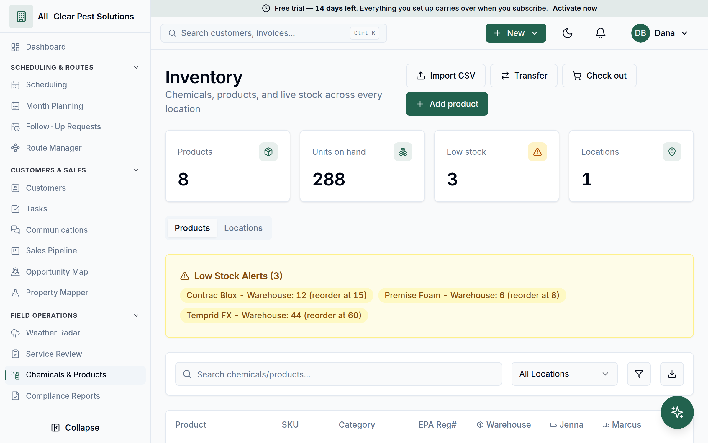Click the EPA Reg# column header
This screenshot has height=443, width=708.
click(437, 425)
